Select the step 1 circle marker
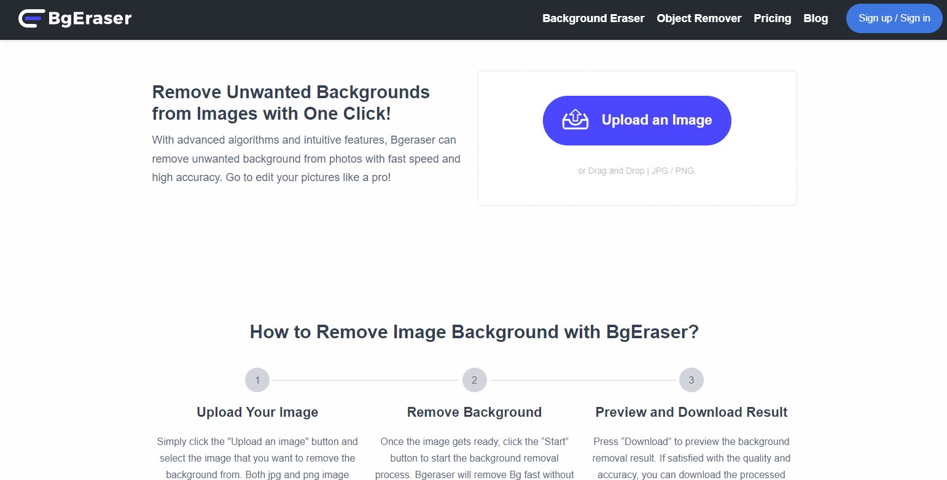 tap(257, 380)
